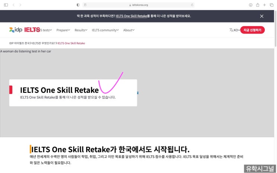Click the reader view icon in address bar
The image size is (277, 173).
[85, 5]
